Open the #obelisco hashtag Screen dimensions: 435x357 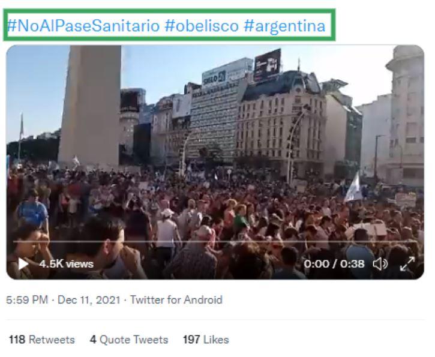tap(202, 26)
